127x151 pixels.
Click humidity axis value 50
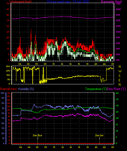3,118
